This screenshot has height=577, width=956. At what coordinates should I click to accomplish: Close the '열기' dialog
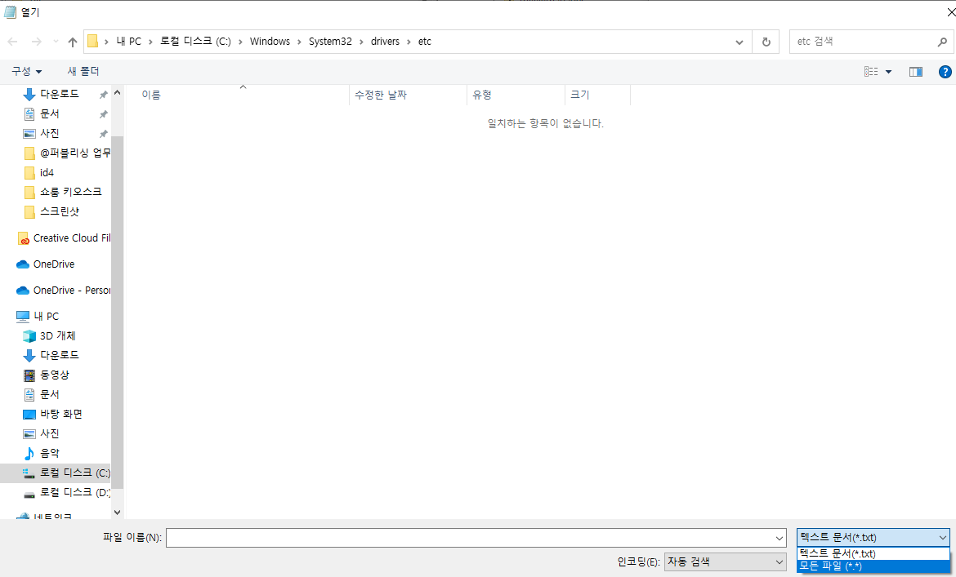(x=950, y=11)
